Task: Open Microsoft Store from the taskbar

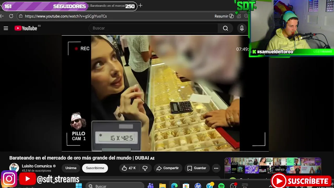Action: coord(186,186)
